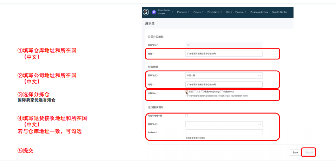Open Business Advisor from the navbar

pyautogui.click(x=259, y=12)
